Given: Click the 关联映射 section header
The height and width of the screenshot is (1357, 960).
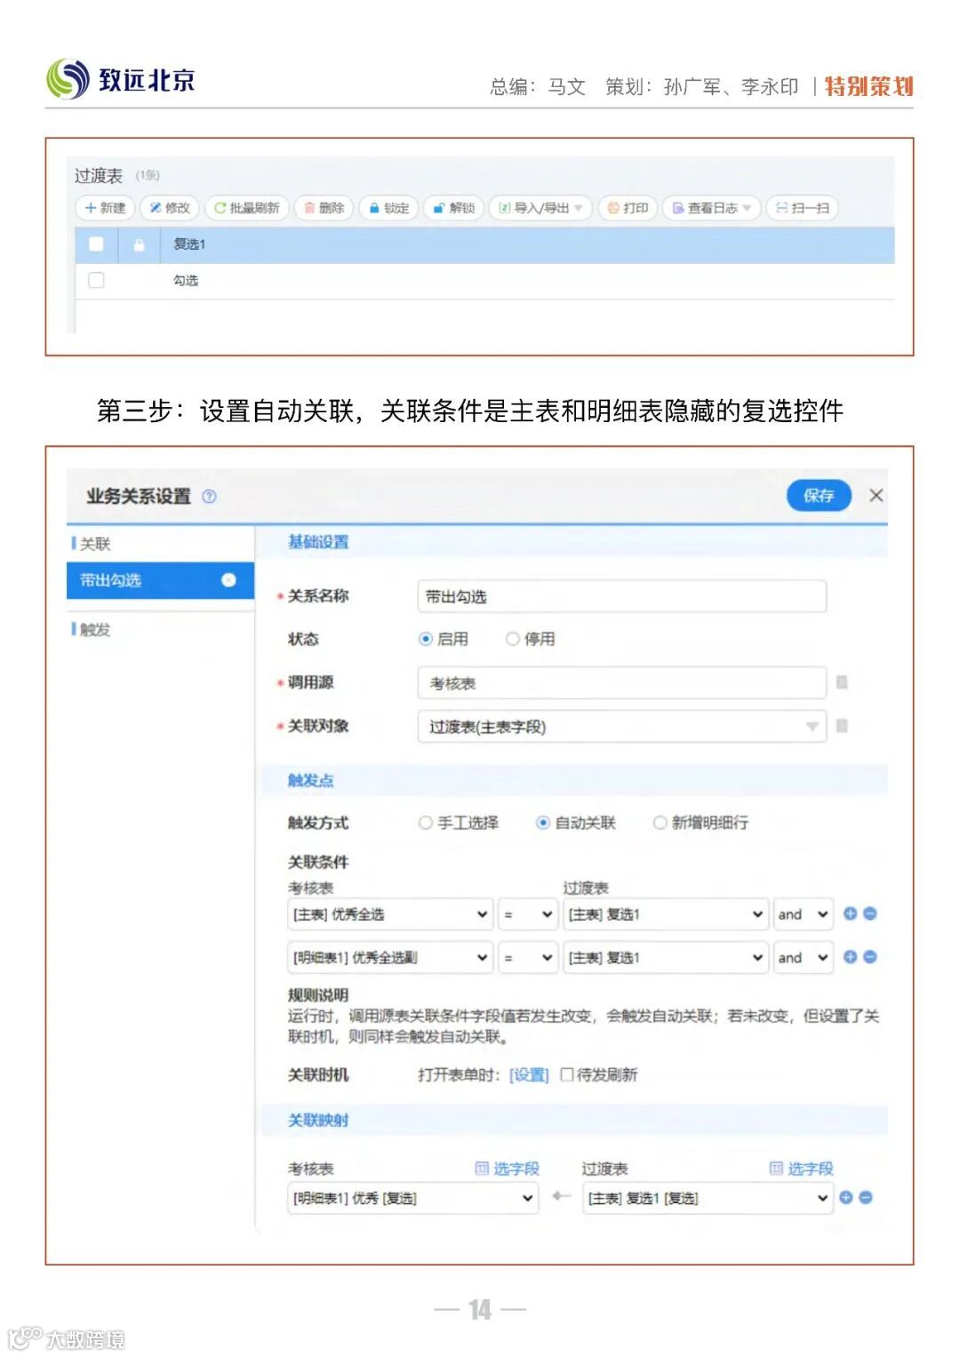Looking at the screenshot, I should pyautogui.click(x=318, y=1121).
